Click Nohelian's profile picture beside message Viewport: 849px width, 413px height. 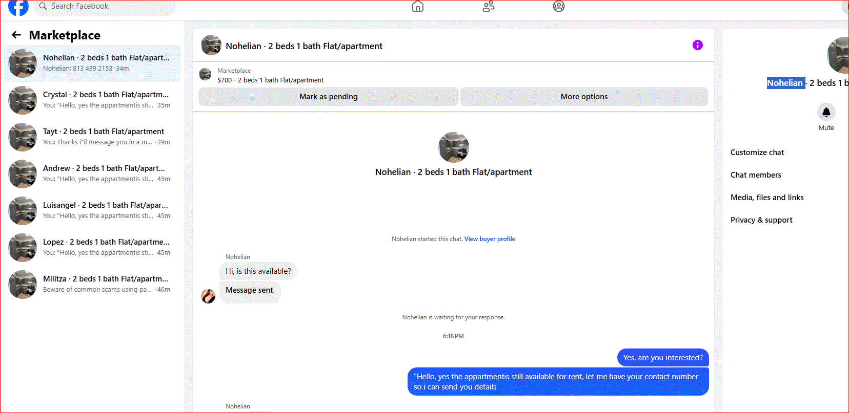[x=208, y=296]
